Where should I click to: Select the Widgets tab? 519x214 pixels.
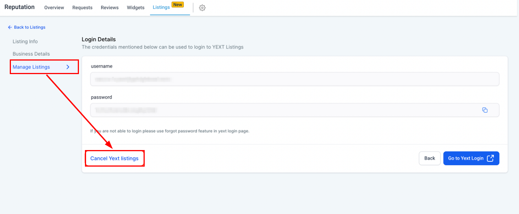tap(136, 8)
